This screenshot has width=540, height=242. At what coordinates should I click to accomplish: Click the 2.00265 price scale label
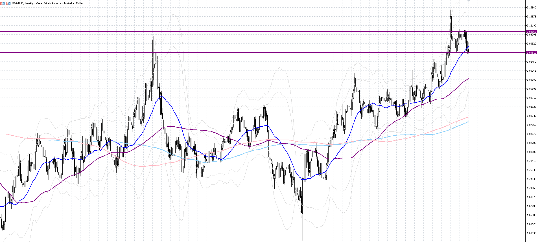pos(532,71)
